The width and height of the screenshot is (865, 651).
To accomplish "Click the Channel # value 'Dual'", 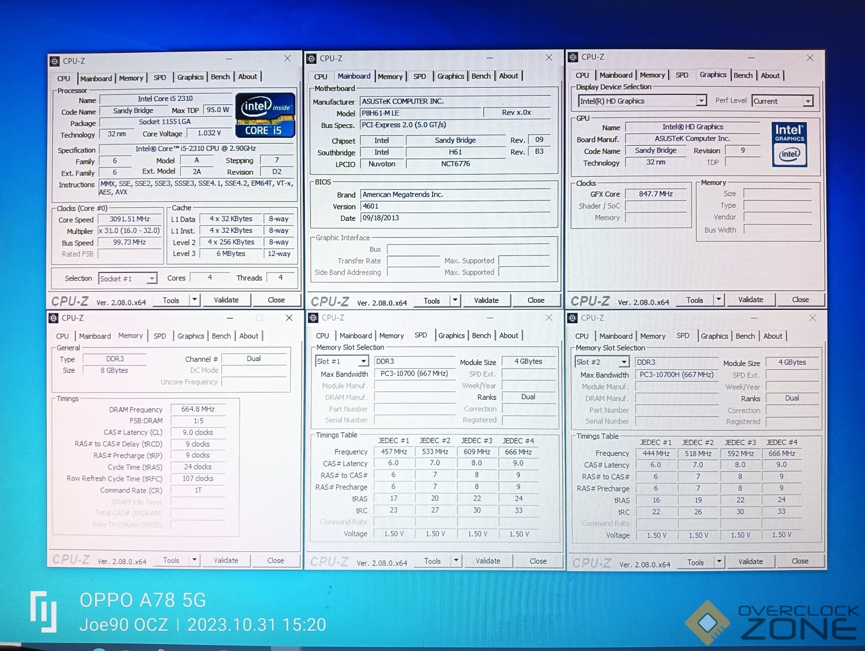I will [x=254, y=359].
